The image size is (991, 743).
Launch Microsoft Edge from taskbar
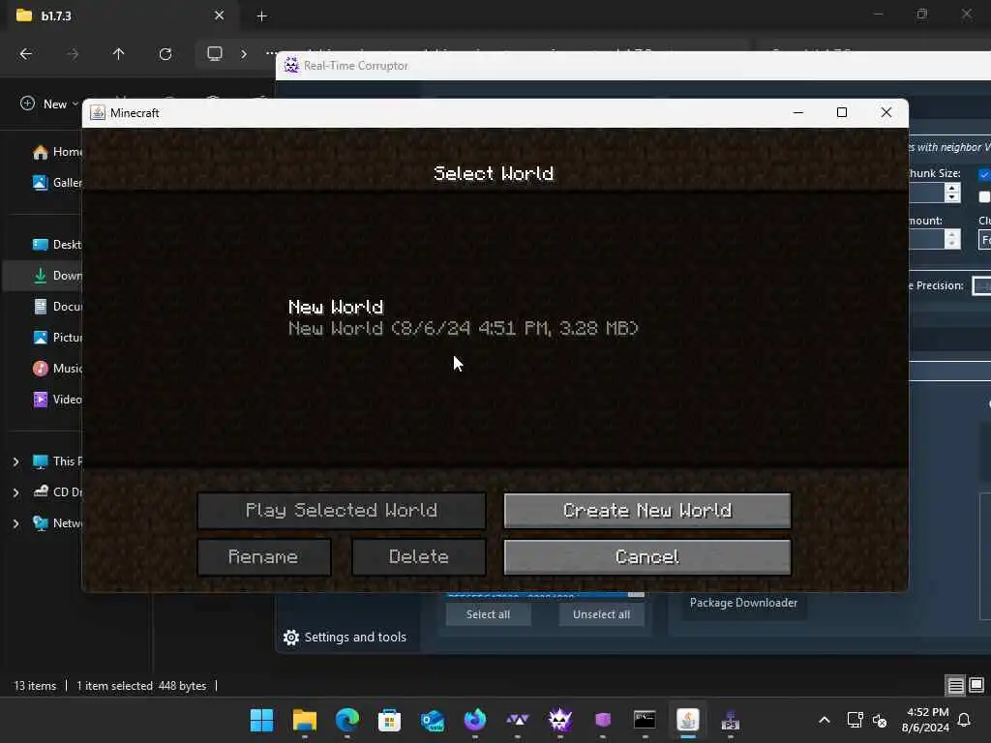pyautogui.click(x=347, y=720)
